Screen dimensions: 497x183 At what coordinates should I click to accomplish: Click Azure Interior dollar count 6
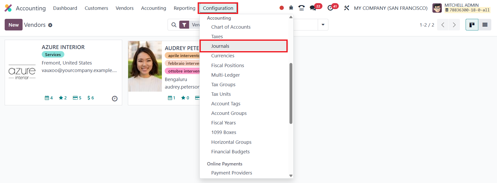tap(91, 98)
